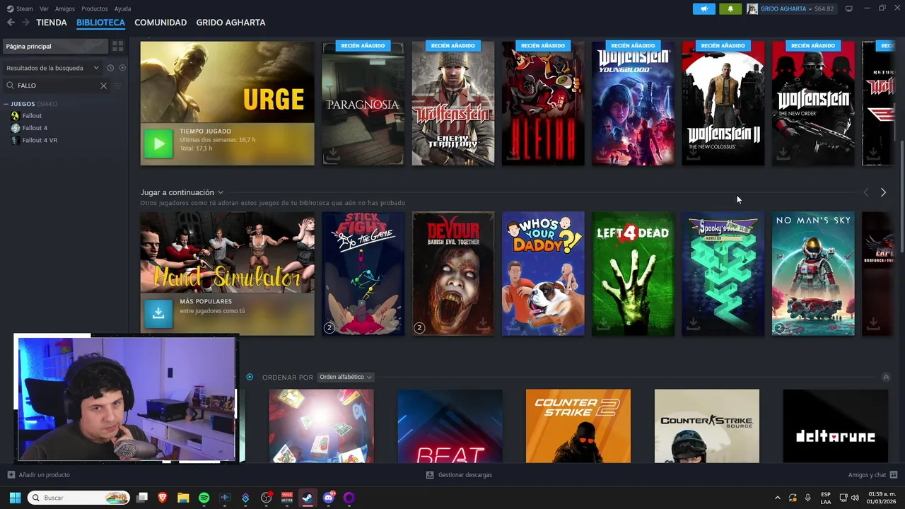Open the Ayuda menu
Image resolution: width=905 pixels, height=509 pixels.
(x=122, y=8)
